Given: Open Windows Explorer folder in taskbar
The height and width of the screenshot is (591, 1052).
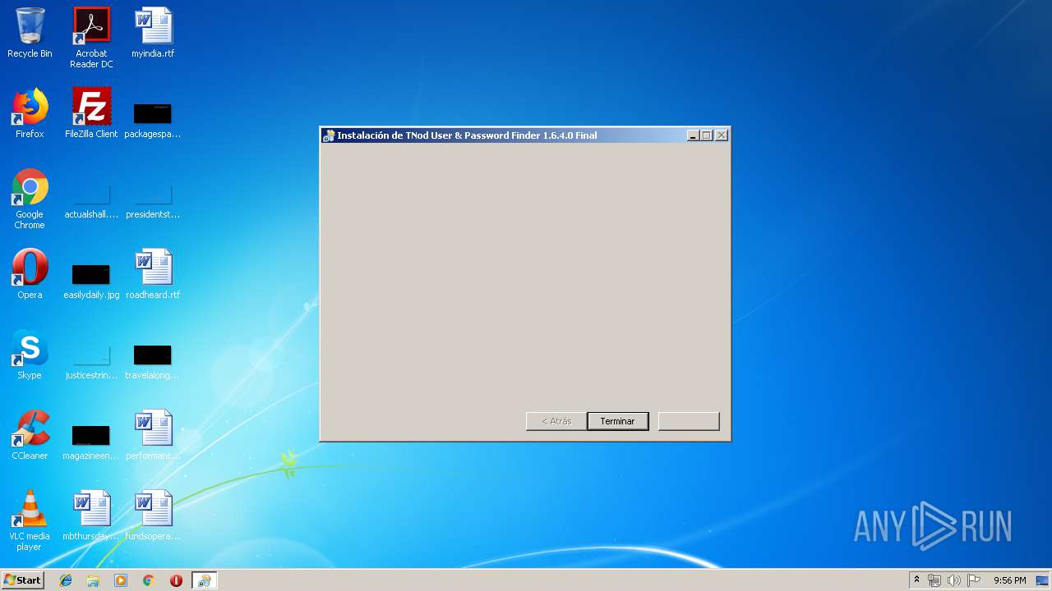Looking at the screenshot, I should [93, 580].
